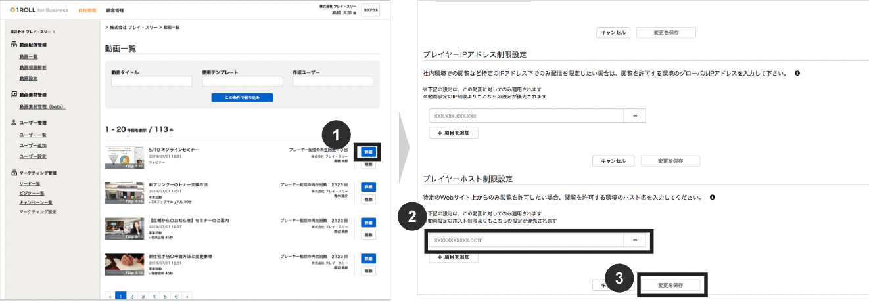Add an IP row with 項目を追加
869x302 pixels.
point(454,133)
